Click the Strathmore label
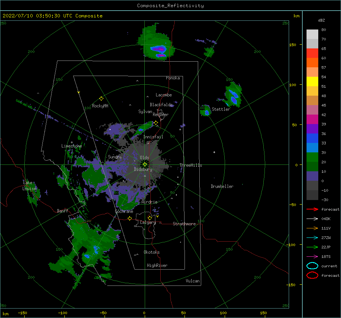The width and height of the screenshot is (341, 318). [x=184, y=224]
